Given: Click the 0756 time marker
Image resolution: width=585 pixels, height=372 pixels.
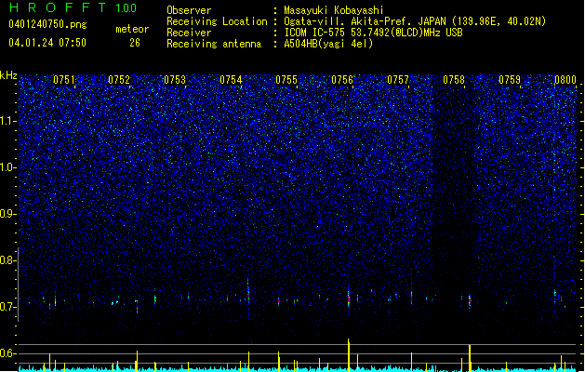Looking at the screenshot, I should click(x=342, y=79).
